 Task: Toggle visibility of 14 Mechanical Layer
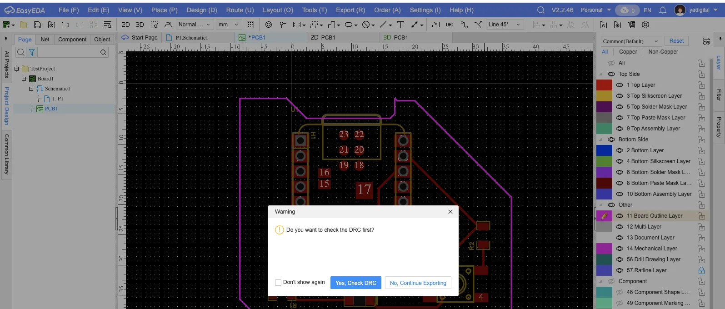coord(620,249)
